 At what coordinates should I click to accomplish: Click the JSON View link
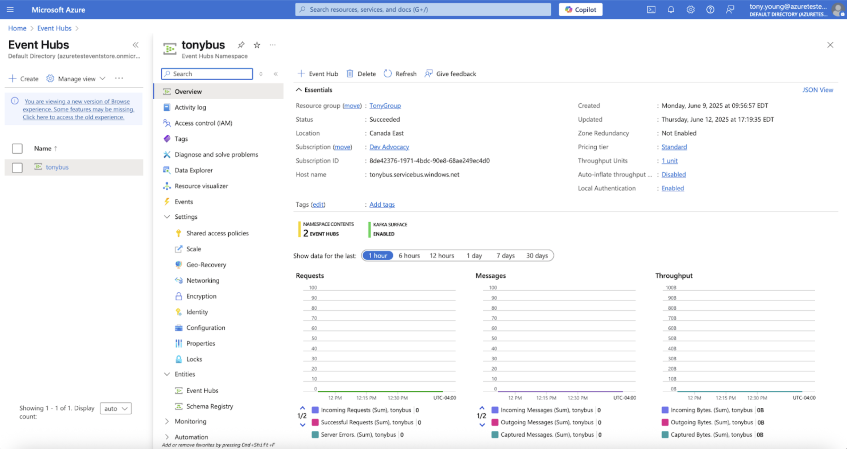click(x=817, y=90)
